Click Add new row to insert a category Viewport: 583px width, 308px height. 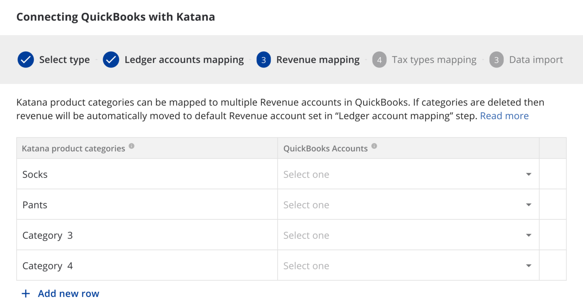68,293
